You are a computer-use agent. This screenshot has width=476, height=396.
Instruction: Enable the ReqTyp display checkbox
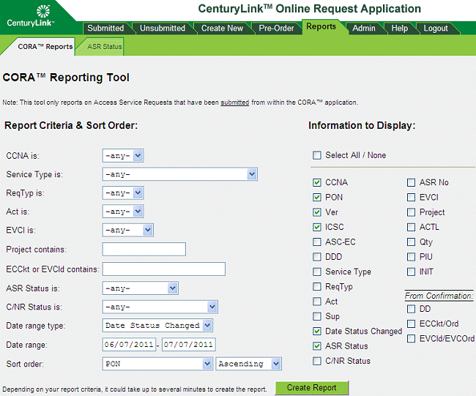[x=317, y=286]
